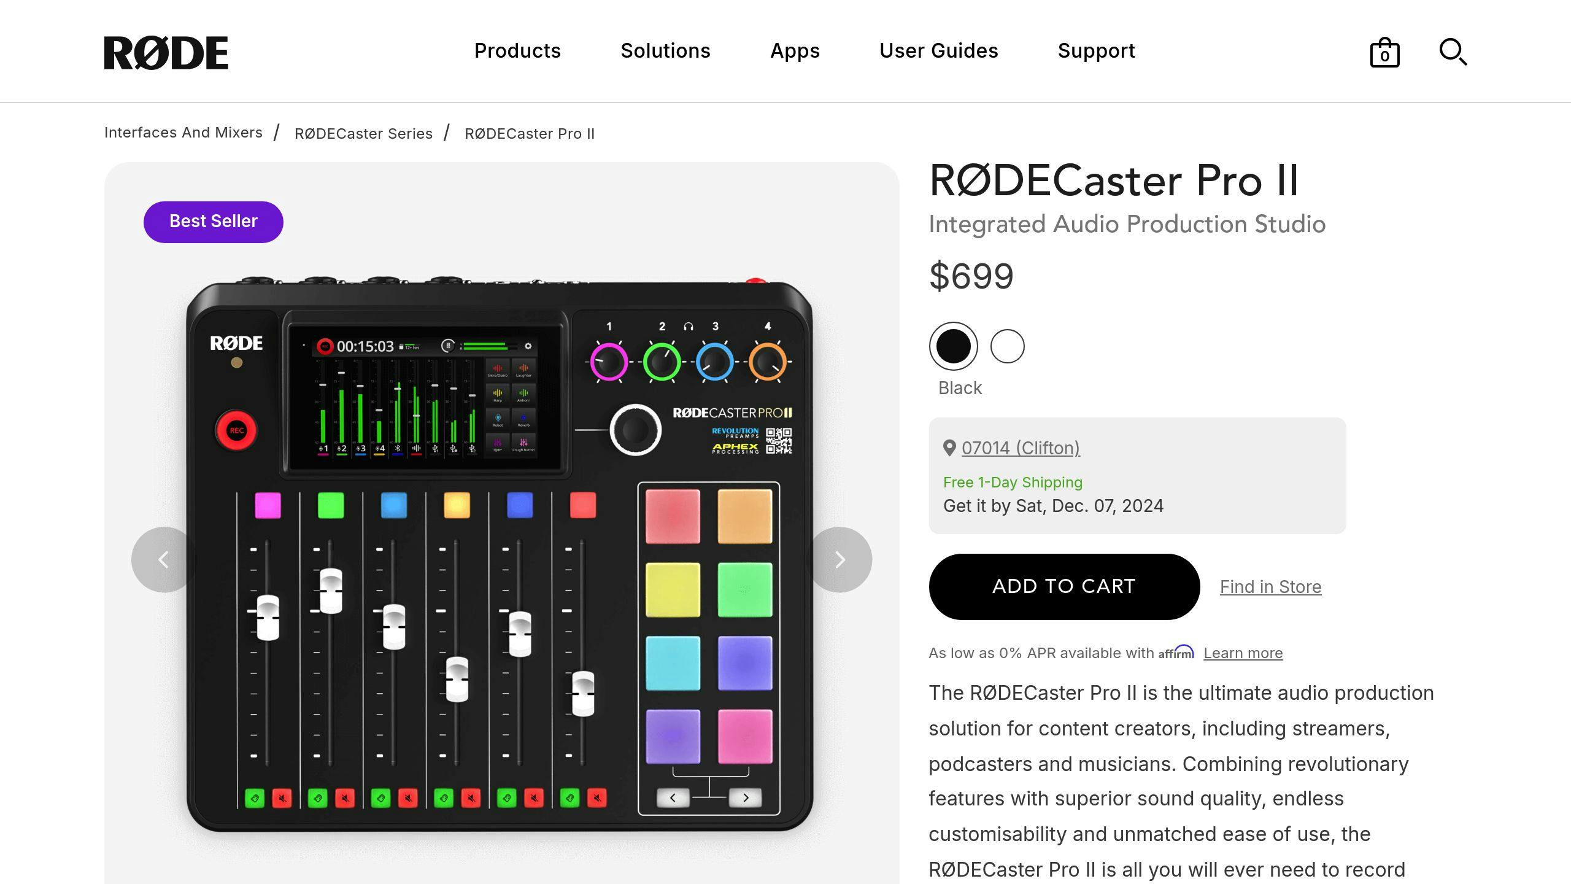Viewport: 1571px width, 884px height.
Task: Go to the RØDE home logo
Action: click(x=166, y=53)
